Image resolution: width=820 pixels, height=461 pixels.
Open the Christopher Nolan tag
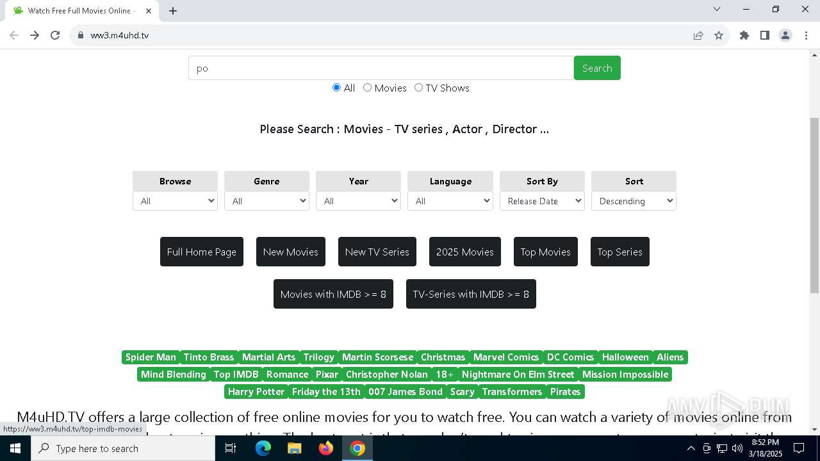click(387, 375)
